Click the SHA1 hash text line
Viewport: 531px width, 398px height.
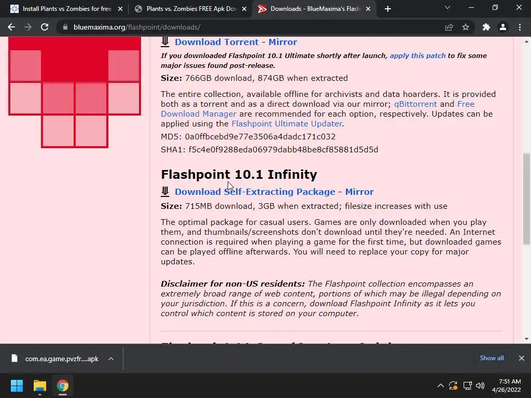pyautogui.click(x=270, y=149)
